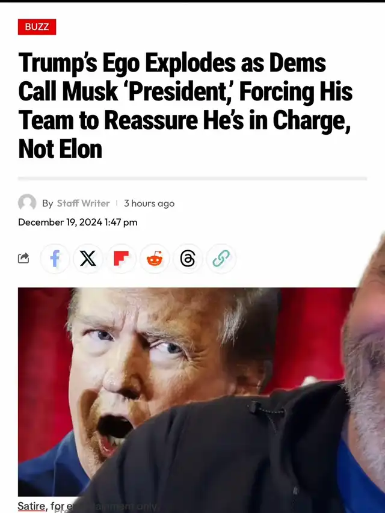Viewport: 385px width, 513px height.
Task: Open the generic share arrow icon
Action: point(23,259)
